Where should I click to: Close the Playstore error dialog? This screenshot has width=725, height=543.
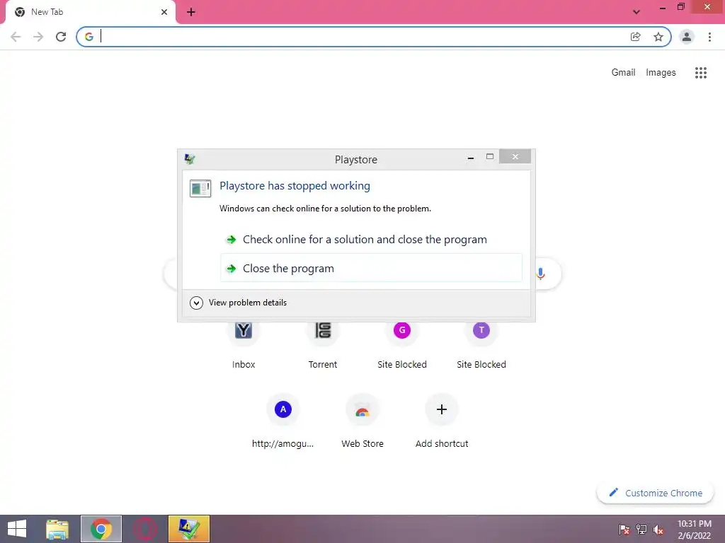(x=515, y=157)
